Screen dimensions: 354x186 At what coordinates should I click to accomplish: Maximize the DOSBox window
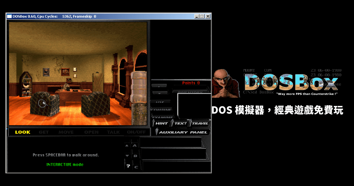coord(202,16)
